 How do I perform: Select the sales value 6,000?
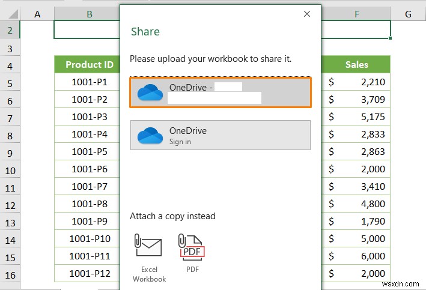pos(357,256)
